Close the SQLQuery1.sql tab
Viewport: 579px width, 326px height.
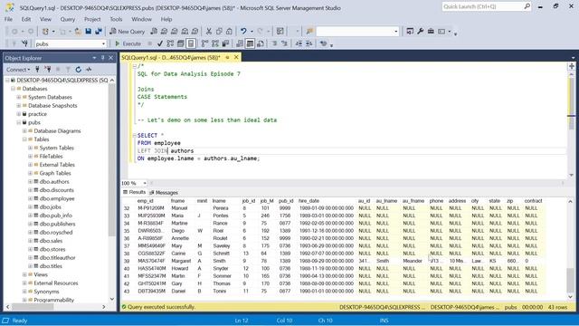click(236, 57)
